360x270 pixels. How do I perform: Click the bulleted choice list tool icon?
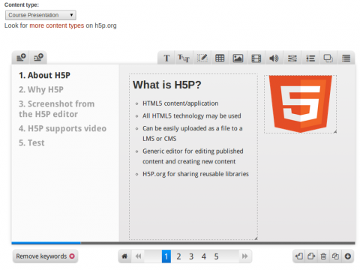point(310,58)
